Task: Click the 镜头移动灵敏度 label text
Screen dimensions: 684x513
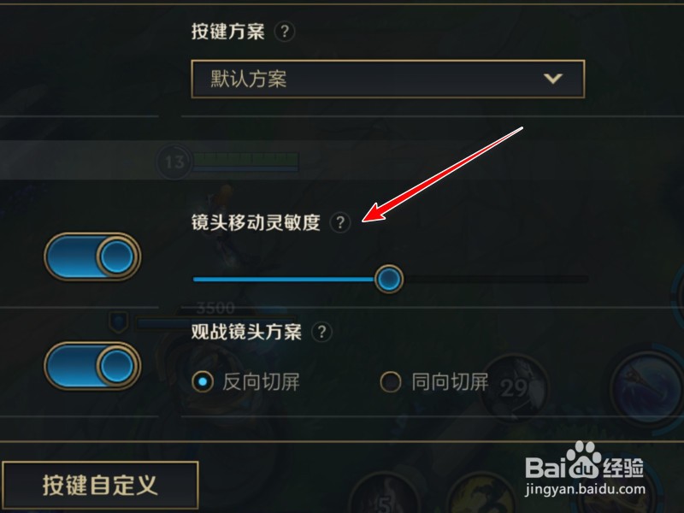Action: point(256,222)
